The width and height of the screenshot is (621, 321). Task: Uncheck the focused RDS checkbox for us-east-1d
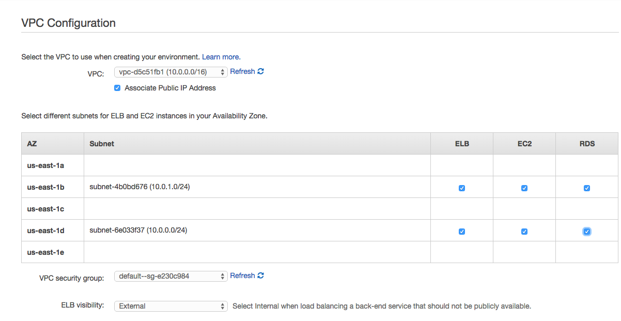tap(587, 232)
